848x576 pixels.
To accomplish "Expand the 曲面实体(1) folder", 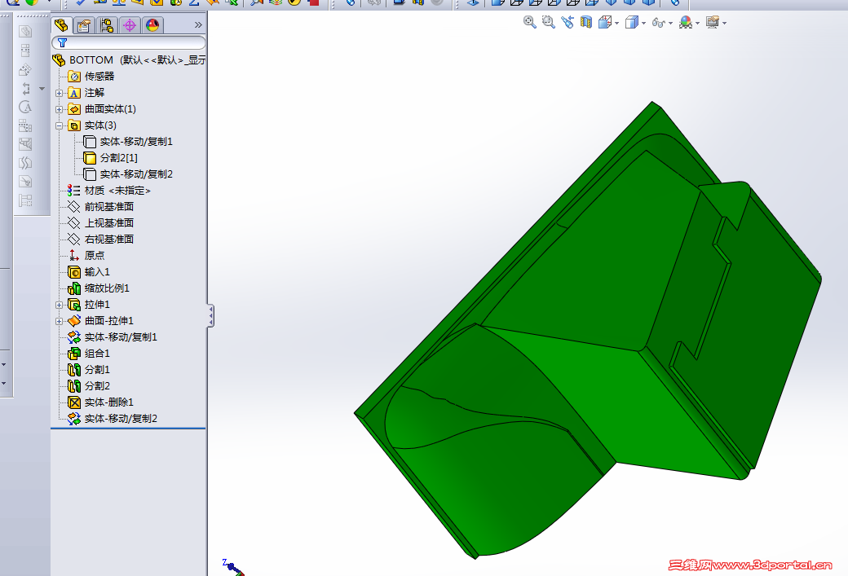I will point(59,109).
